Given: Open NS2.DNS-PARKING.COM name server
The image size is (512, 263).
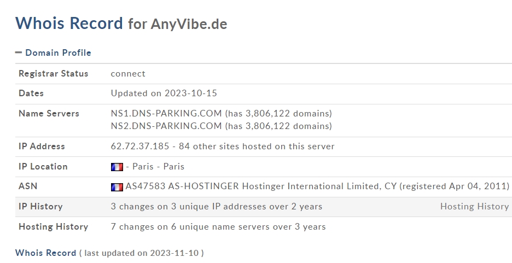Looking at the screenshot, I should click(166, 126).
